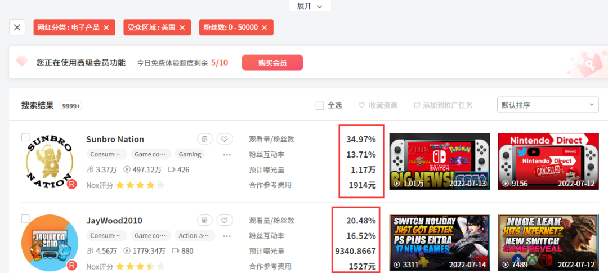Remove the 网红分类: 电子产品 filter tag
The width and height of the screenshot is (608, 273).
click(106, 28)
